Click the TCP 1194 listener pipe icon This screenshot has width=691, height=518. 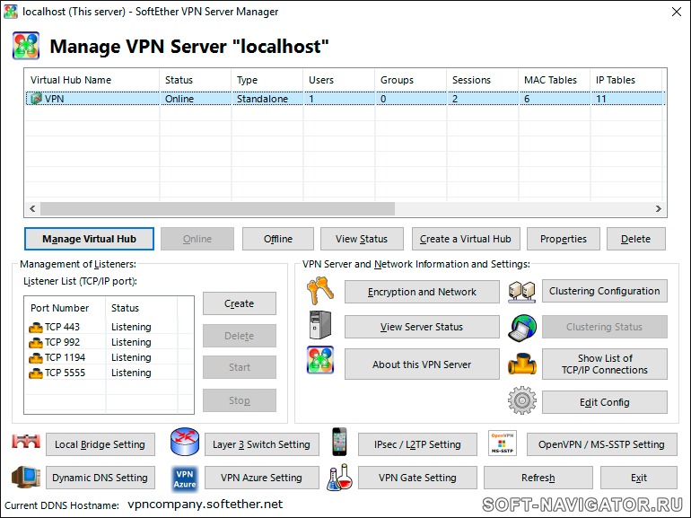click(x=36, y=358)
